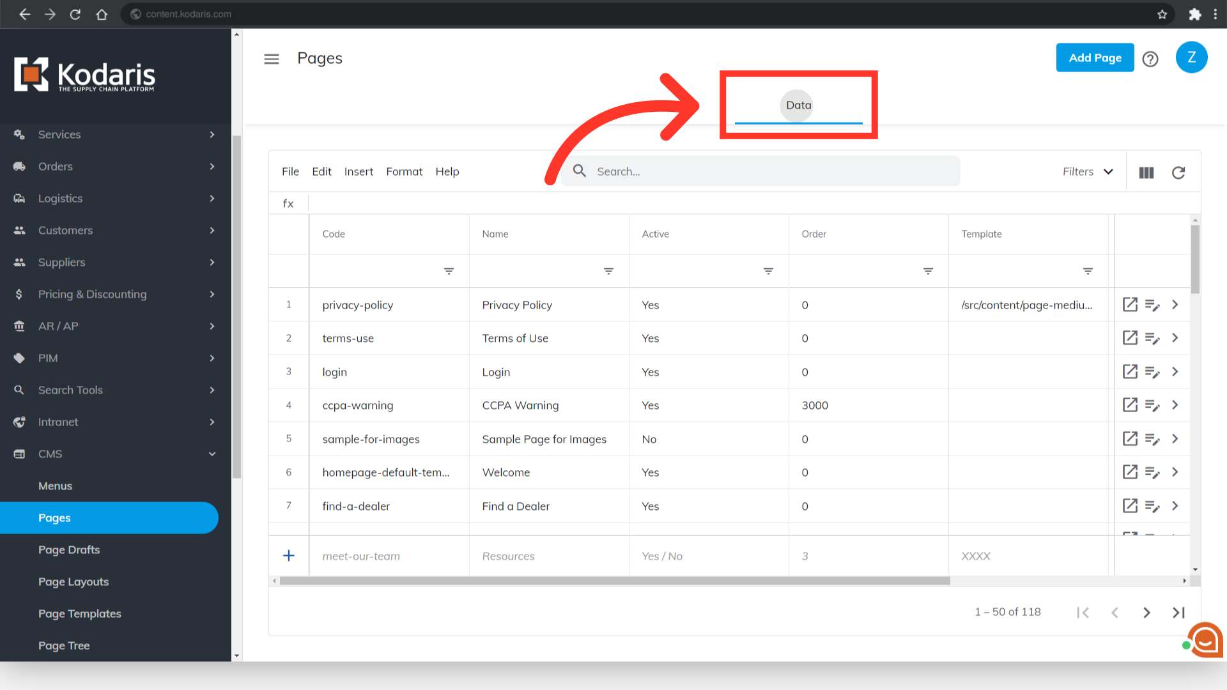The image size is (1227, 690).
Task: Click edit details icon for login row
Action: 1152,372
